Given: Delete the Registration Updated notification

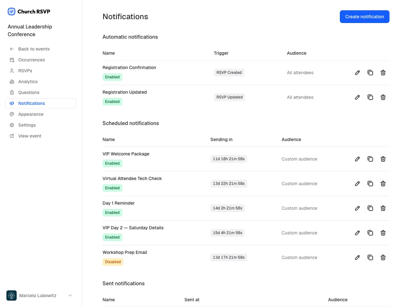Looking at the screenshot, I should click(383, 97).
